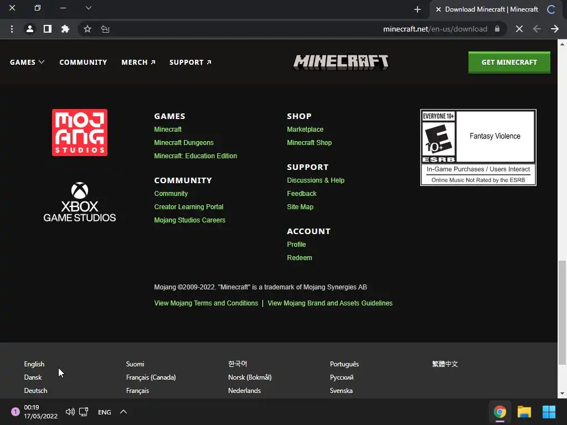Open Discussions & Help link

coord(316,180)
